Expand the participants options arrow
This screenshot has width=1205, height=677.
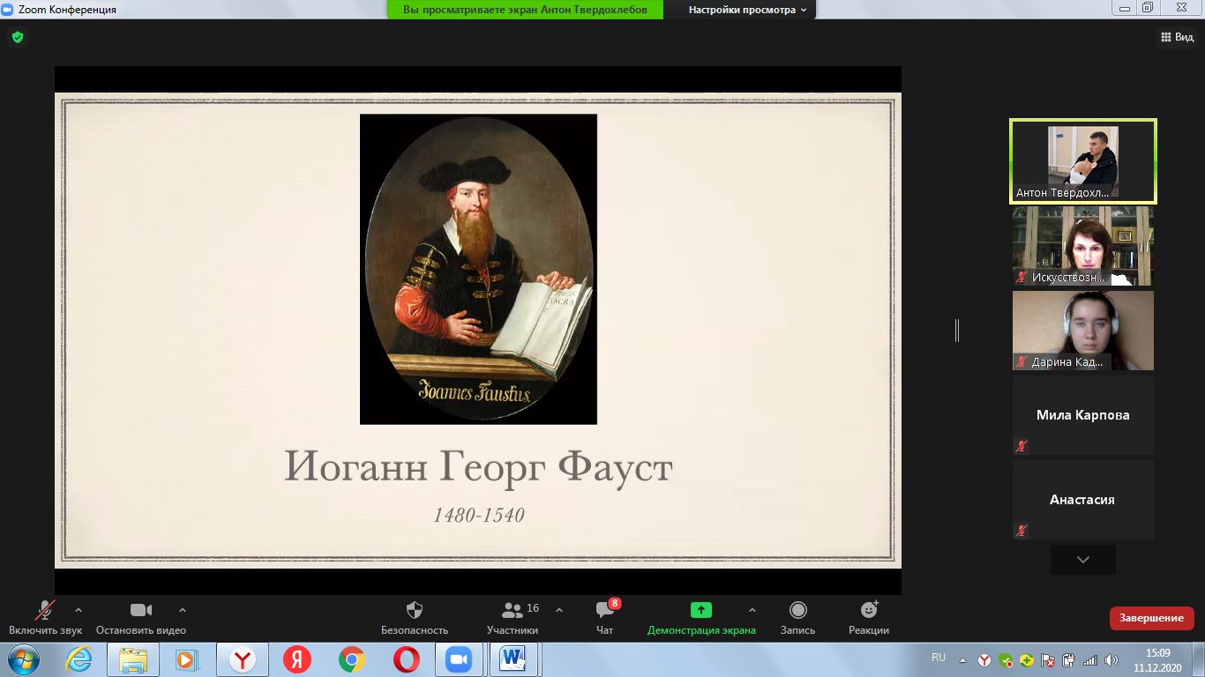(559, 609)
